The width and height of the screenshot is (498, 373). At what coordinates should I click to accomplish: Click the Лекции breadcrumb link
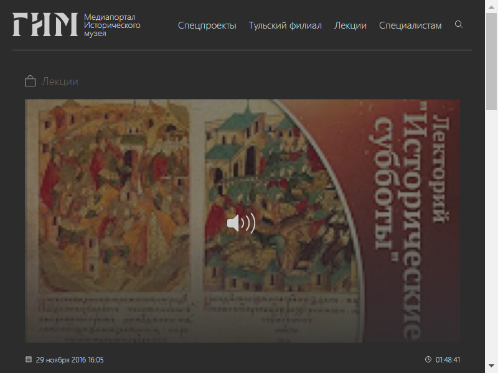[x=60, y=81]
